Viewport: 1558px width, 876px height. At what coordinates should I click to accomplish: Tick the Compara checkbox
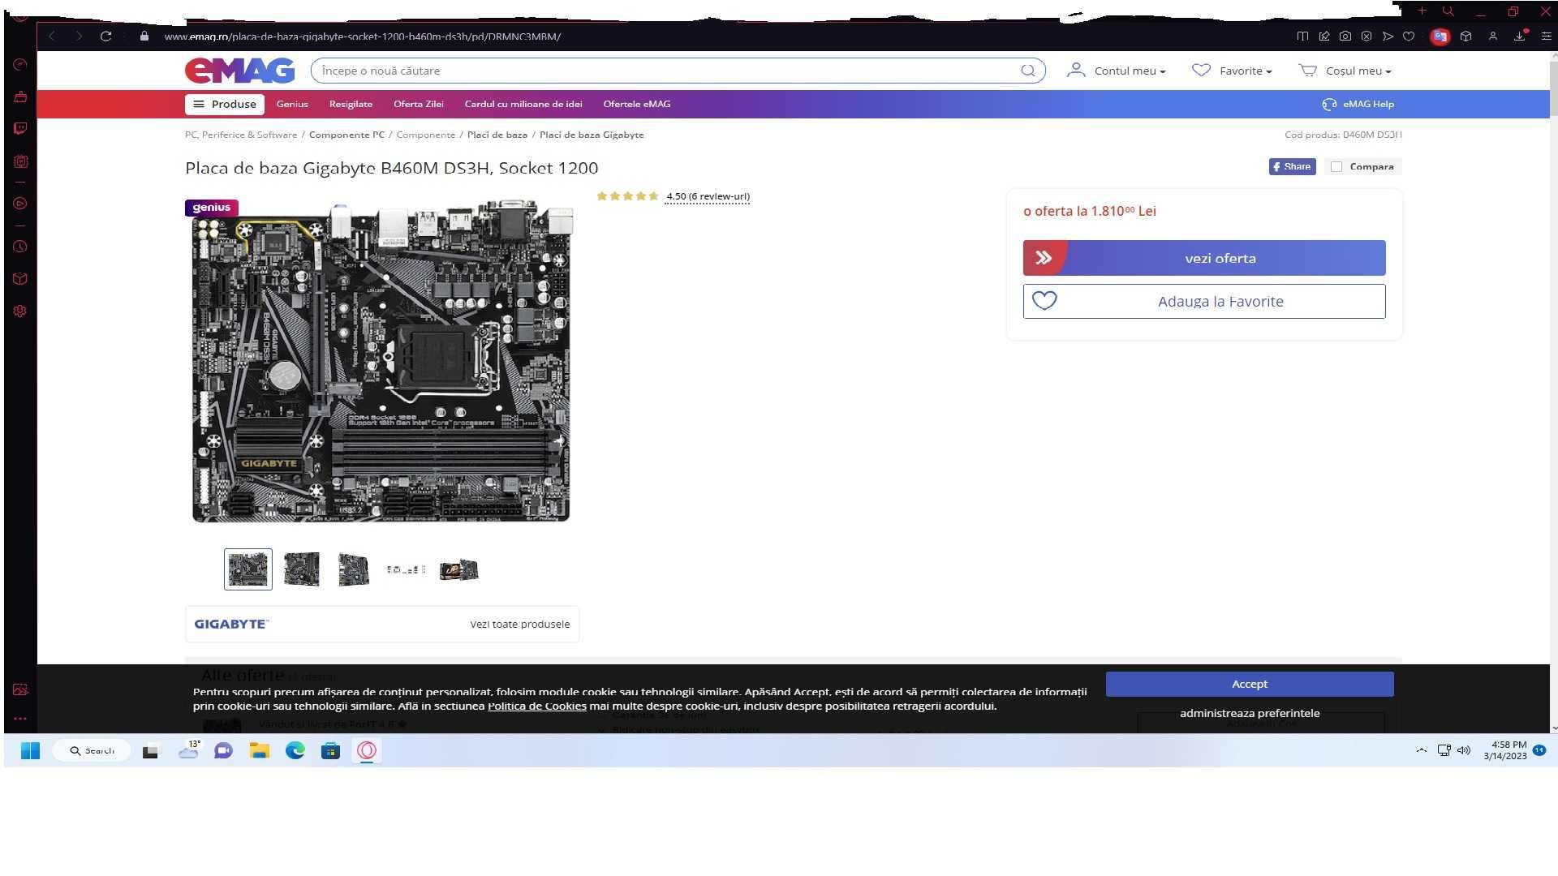click(1336, 166)
